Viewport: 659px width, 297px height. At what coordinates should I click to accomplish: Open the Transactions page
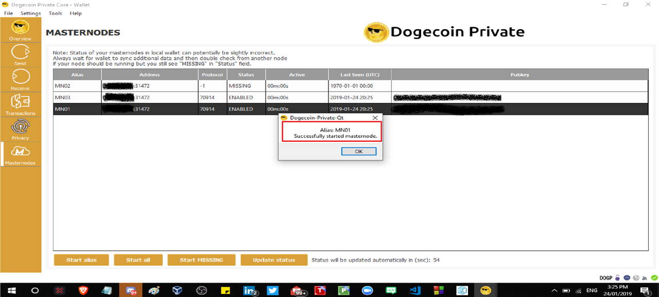tap(21, 104)
